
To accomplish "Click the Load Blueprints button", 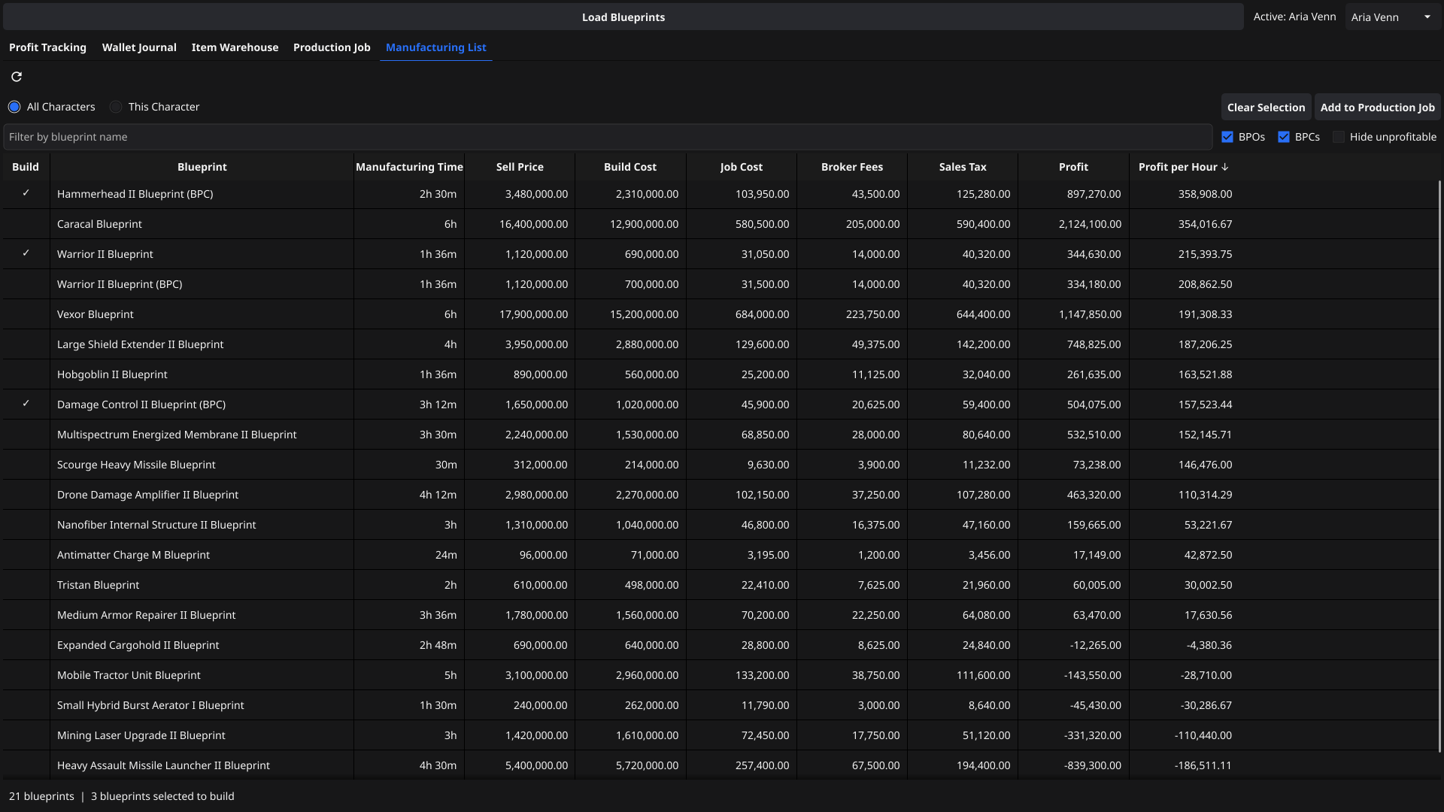I will click(623, 17).
